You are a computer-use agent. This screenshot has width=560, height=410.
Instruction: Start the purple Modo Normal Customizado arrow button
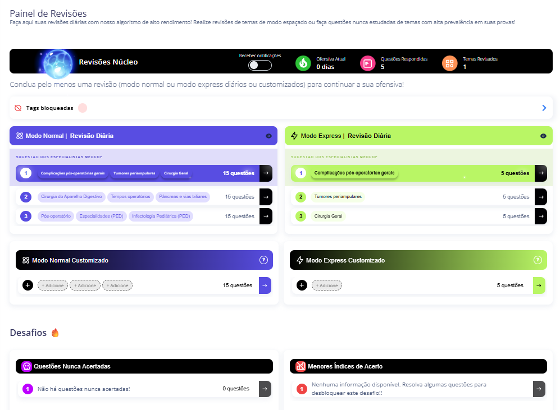click(x=265, y=285)
